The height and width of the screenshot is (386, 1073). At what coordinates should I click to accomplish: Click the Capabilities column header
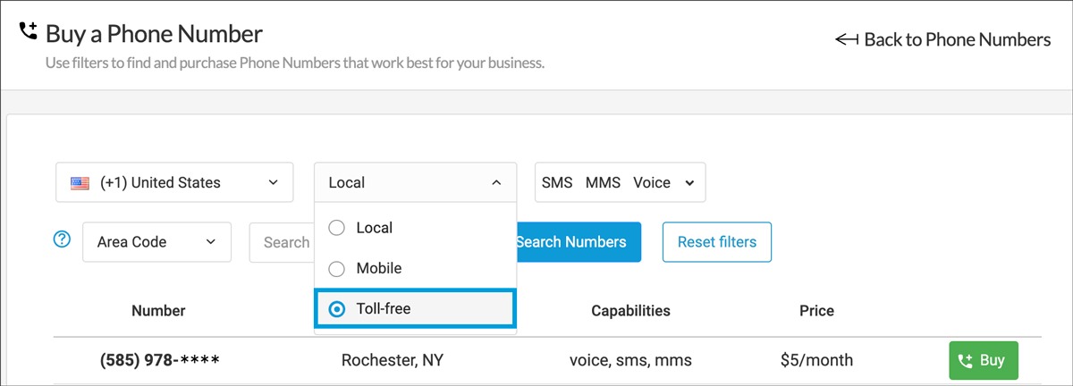point(630,311)
